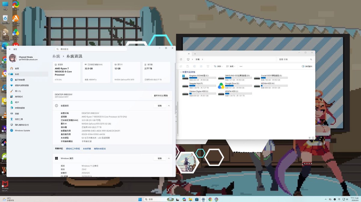361x202 pixels.
Task: Click 系統 breadcrumb in Settings header
Action: point(56,56)
